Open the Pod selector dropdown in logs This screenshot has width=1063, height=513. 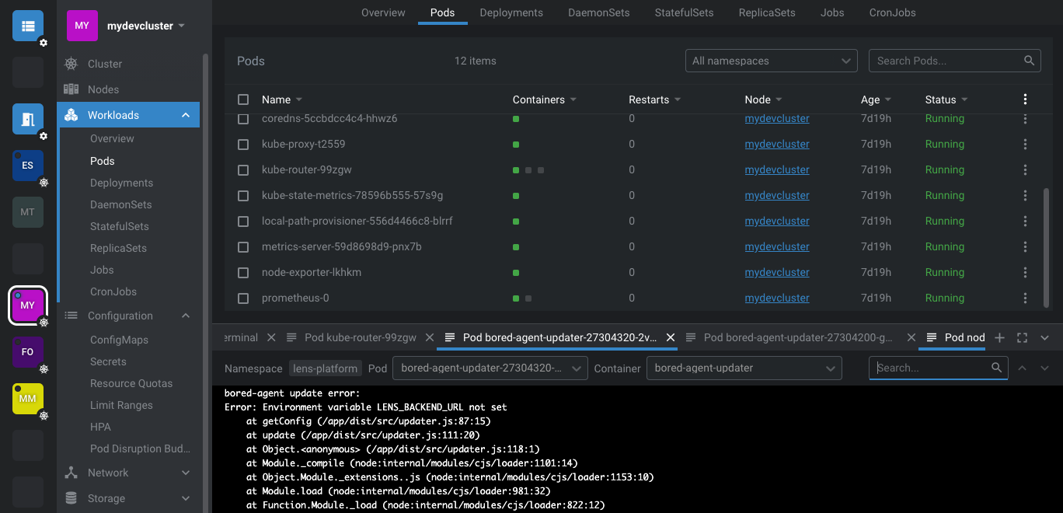coord(490,368)
